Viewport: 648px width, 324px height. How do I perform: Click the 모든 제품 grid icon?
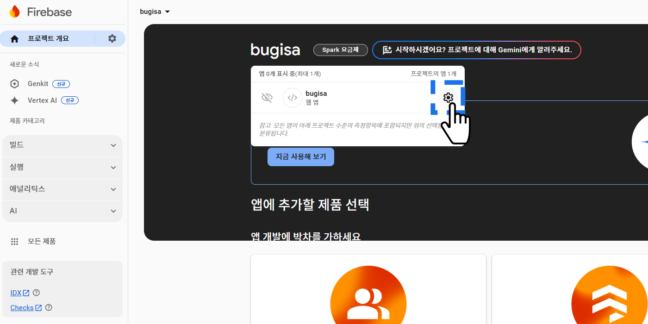tap(15, 242)
